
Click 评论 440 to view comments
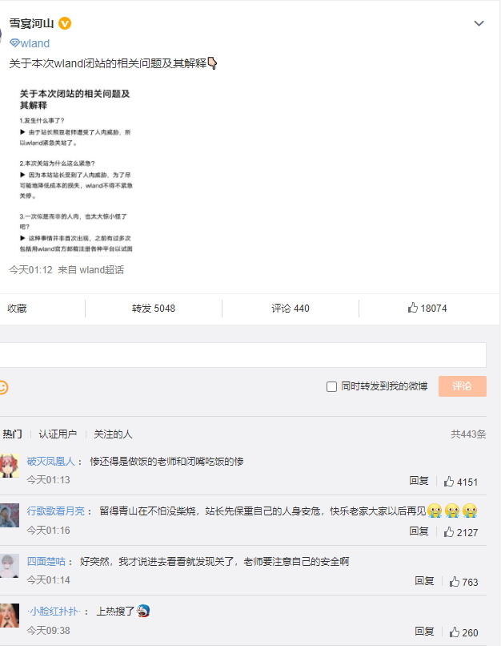coord(291,309)
